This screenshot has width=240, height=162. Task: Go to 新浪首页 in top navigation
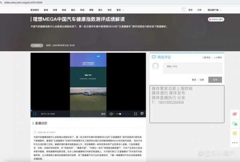click(x=35, y=10)
